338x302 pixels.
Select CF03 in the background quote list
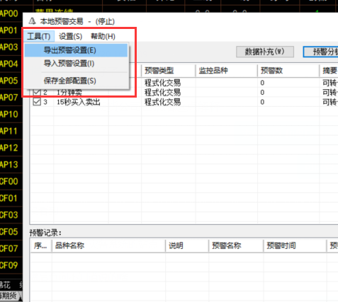point(9,215)
